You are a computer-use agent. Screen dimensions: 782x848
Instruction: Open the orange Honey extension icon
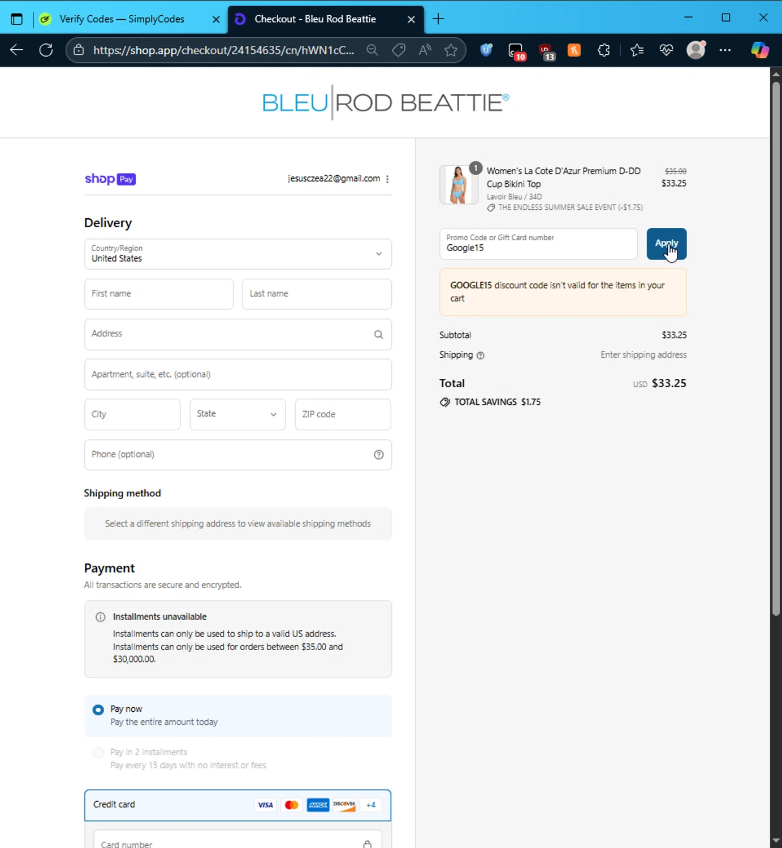[x=574, y=50]
